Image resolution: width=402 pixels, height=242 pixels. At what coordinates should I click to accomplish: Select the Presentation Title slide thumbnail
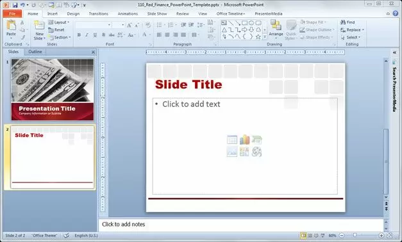pos(53,90)
